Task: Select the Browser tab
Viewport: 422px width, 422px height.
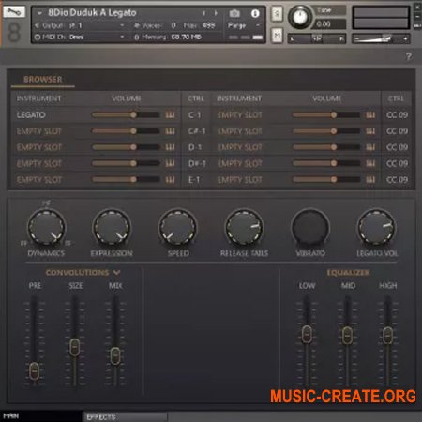Action: pyautogui.click(x=43, y=80)
